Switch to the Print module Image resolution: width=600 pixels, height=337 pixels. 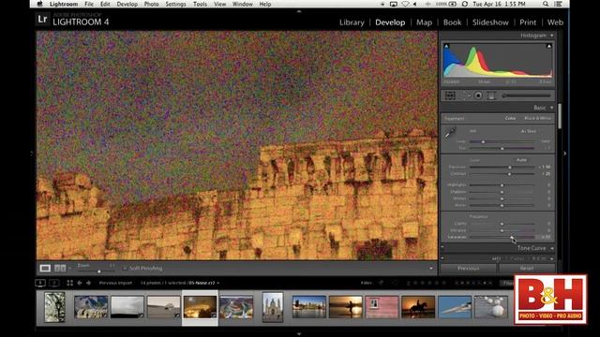[528, 22]
